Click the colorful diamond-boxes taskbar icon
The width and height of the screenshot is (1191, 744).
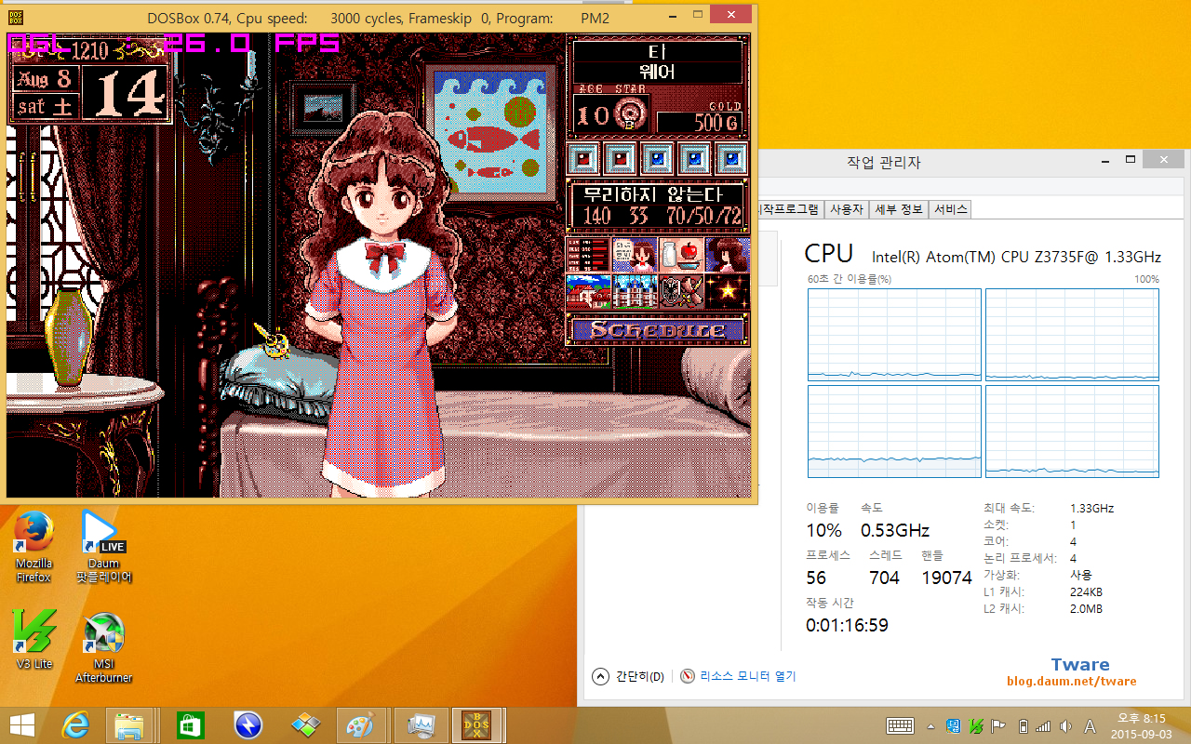click(x=305, y=724)
